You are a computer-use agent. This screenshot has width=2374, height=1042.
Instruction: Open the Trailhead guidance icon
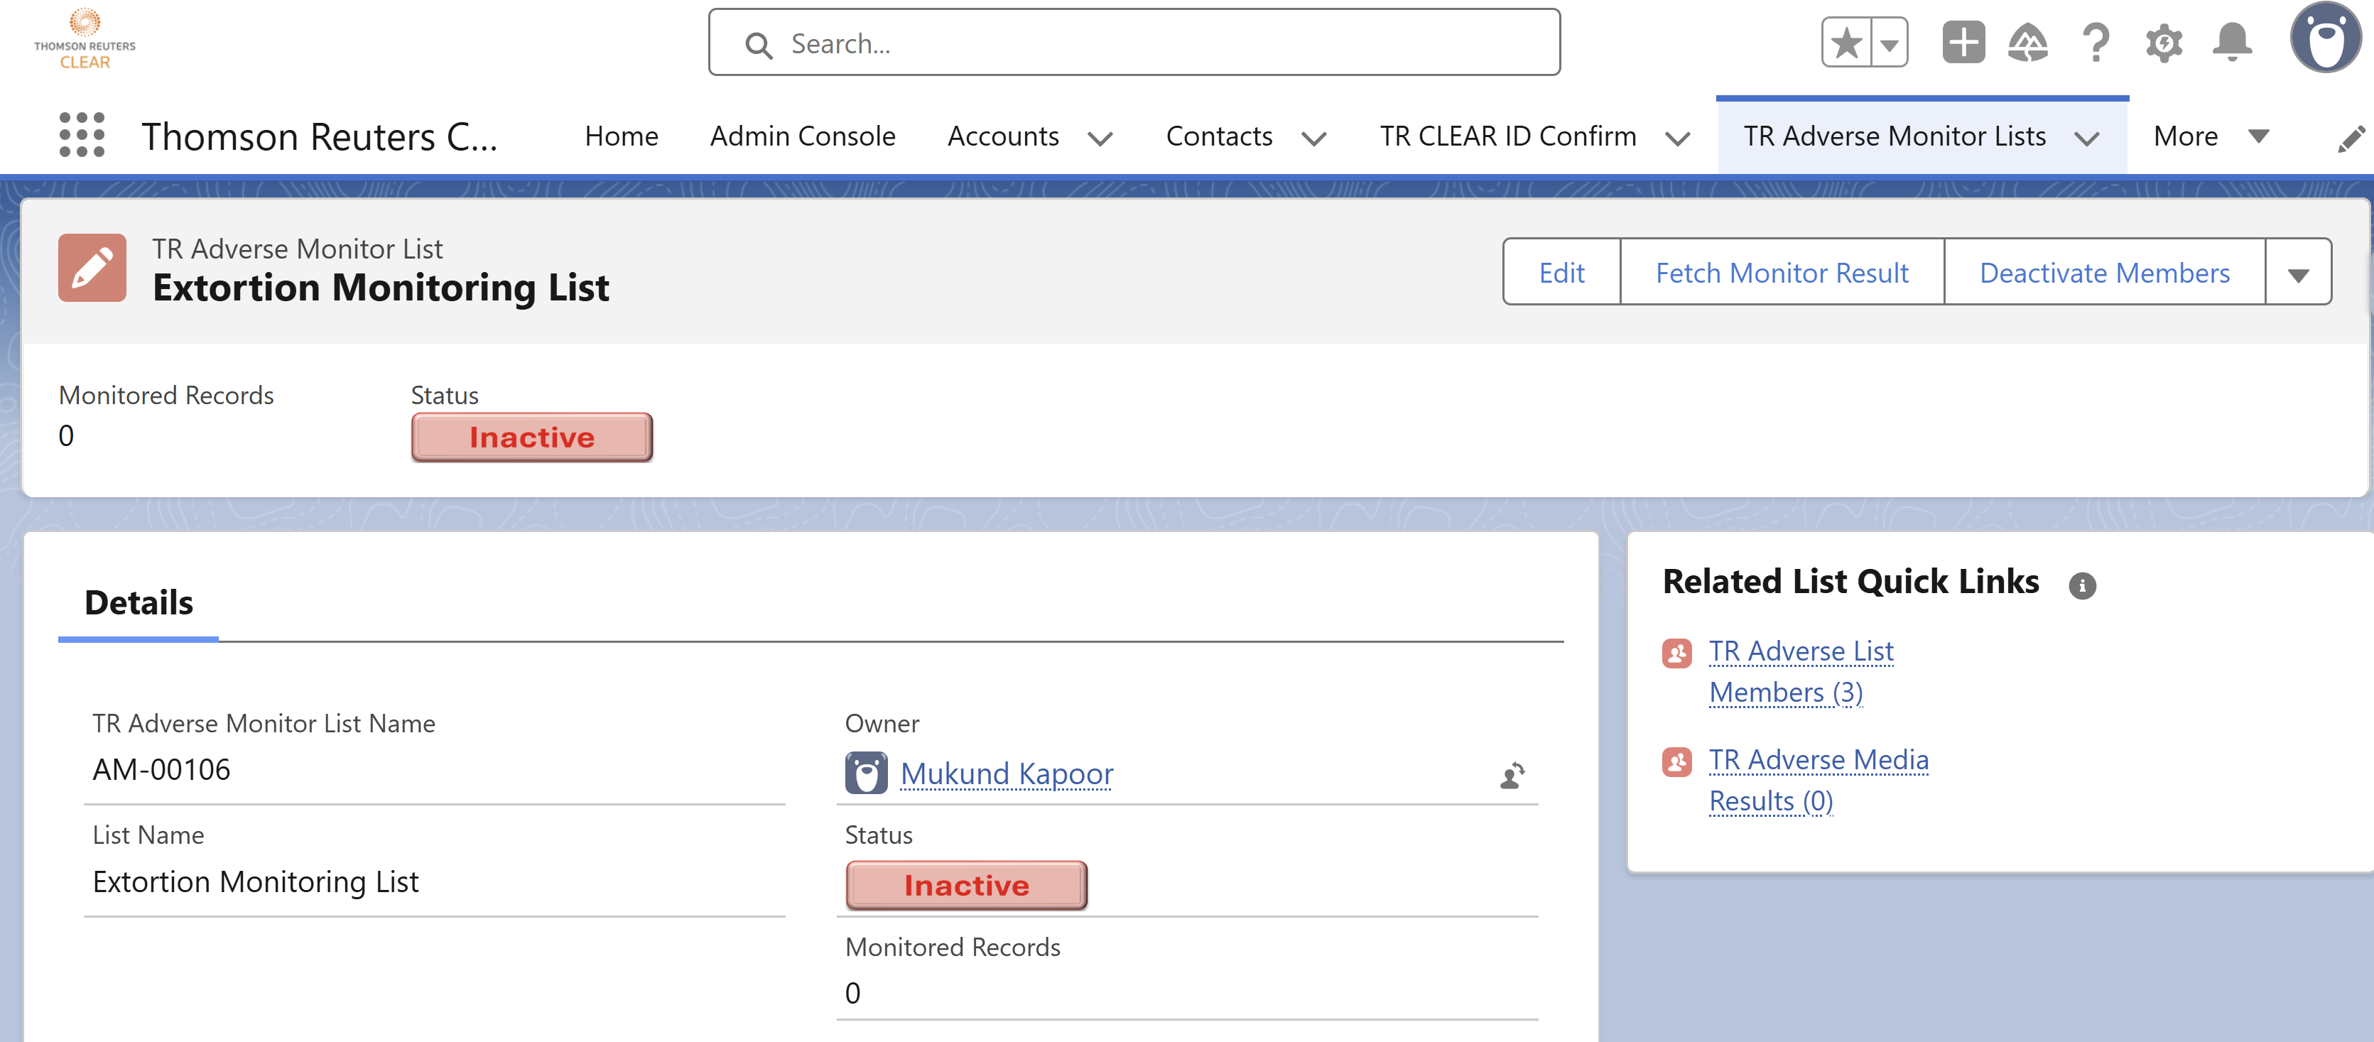coord(2028,43)
